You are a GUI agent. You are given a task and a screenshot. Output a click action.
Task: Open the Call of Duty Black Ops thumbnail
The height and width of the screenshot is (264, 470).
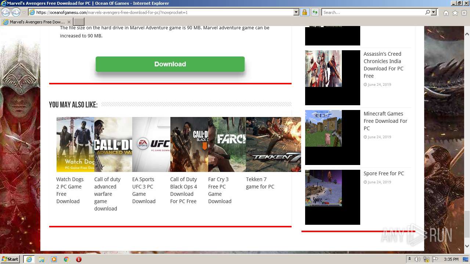189,144
